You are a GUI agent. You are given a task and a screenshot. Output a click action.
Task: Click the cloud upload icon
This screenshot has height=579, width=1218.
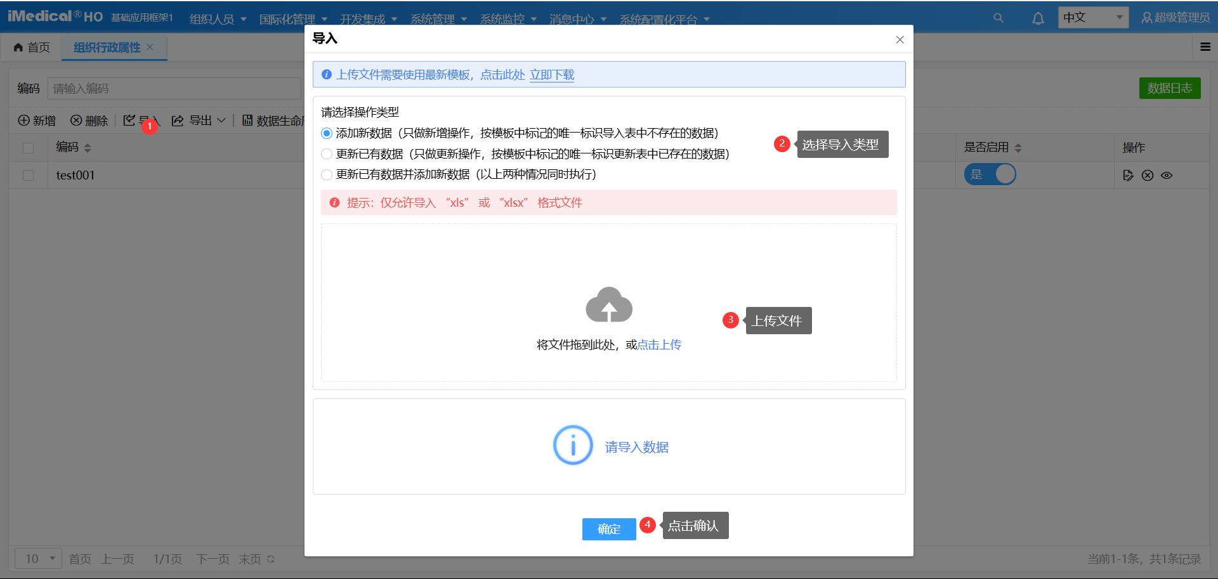click(x=609, y=304)
